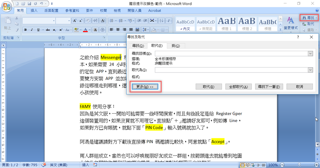
Task: Expand the 取代為 field dropdown arrow
Action: [310, 70]
